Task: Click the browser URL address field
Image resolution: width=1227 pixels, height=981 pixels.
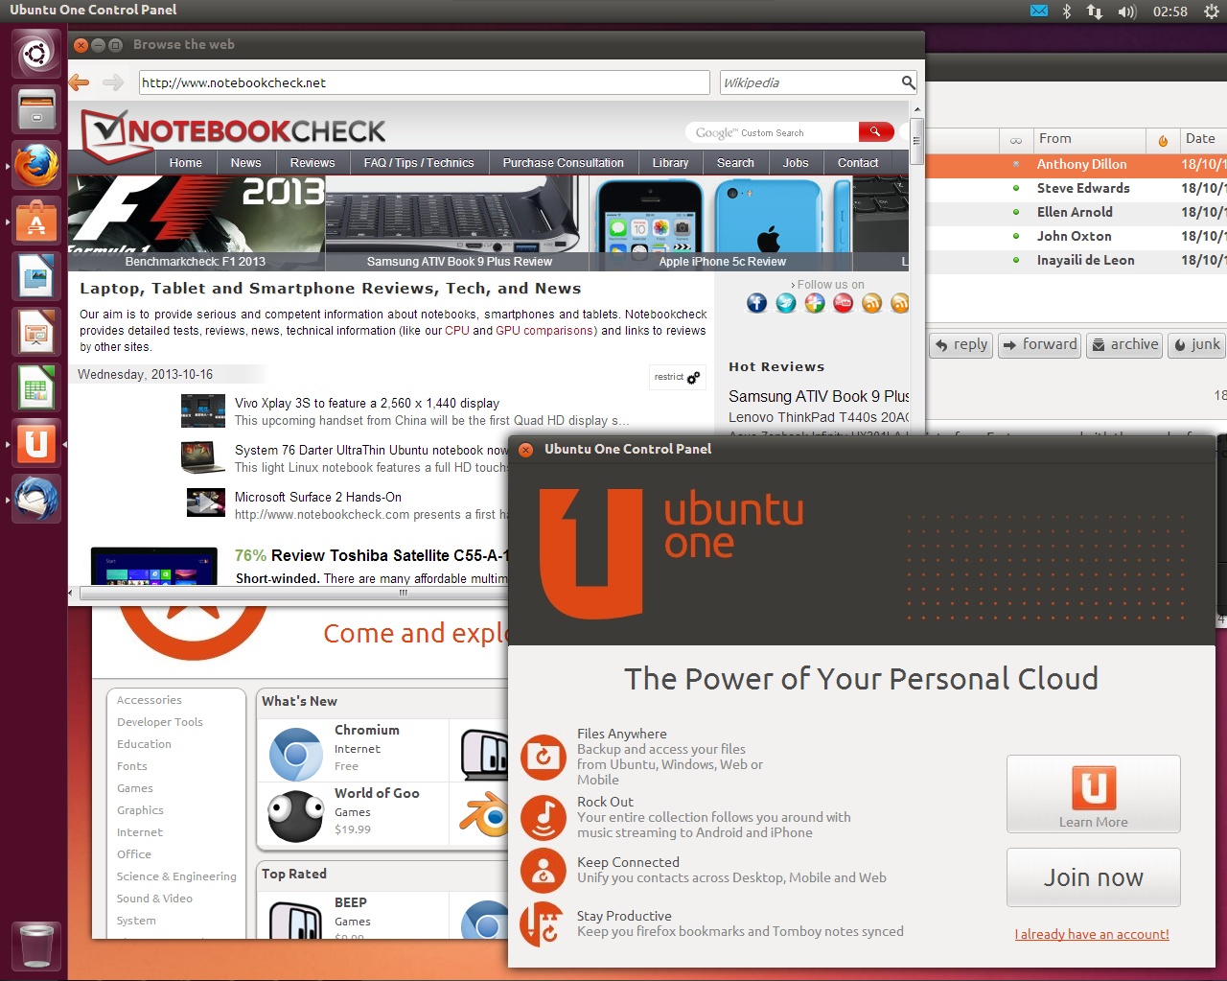Action: point(425,82)
